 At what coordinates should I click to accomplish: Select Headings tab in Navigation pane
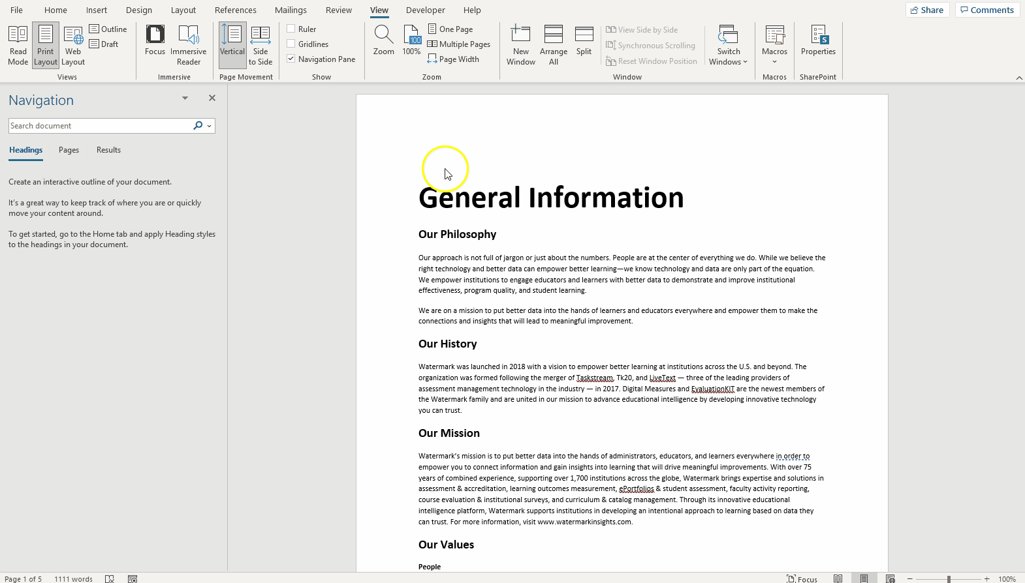pyautogui.click(x=25, y=150)
